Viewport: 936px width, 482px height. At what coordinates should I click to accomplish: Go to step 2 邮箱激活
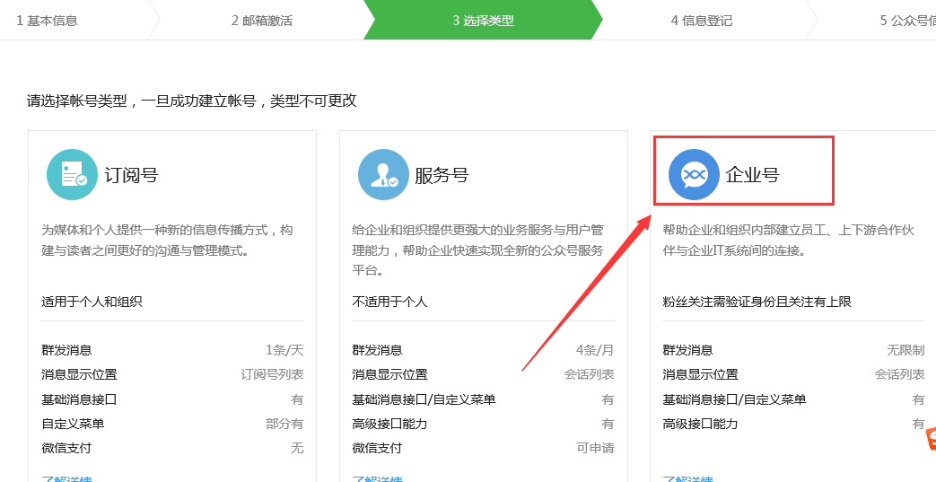[x=262, y=21]
